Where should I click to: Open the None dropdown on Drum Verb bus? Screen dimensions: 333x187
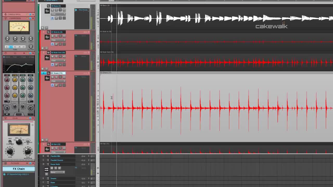point(58,172)
